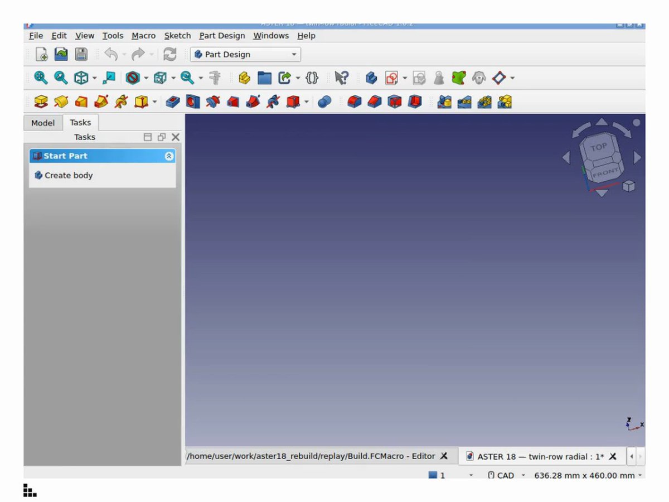Open the subtractive primitive dropdown arrow

click(x=307, y=102)
